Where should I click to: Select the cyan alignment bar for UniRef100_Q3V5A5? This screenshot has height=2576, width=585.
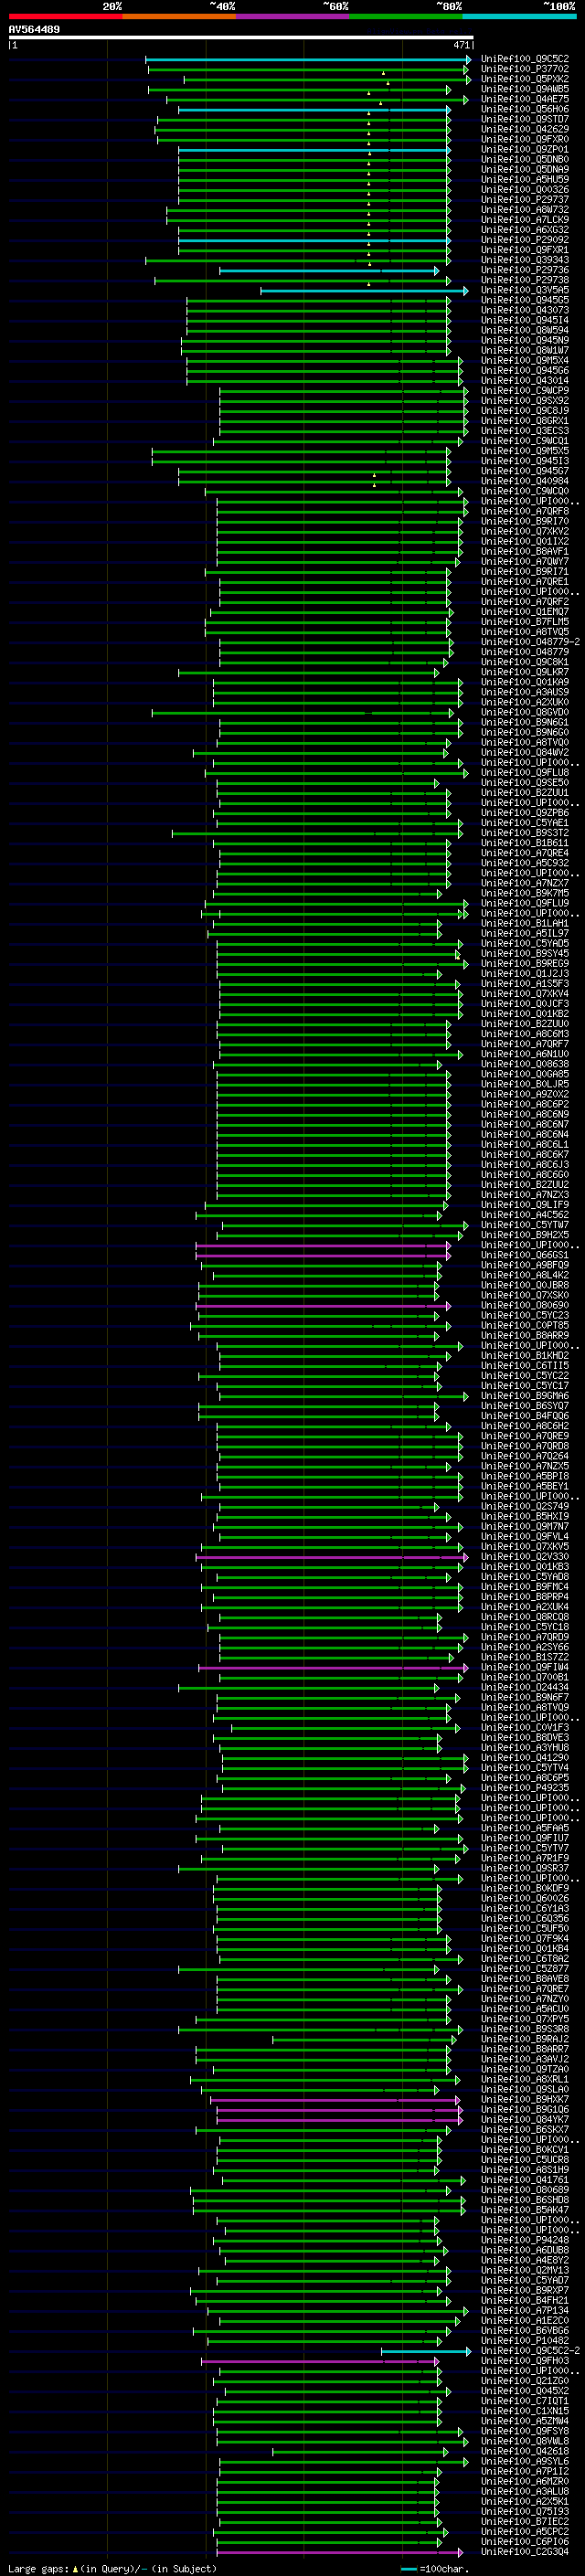click(x=364, y=290)
